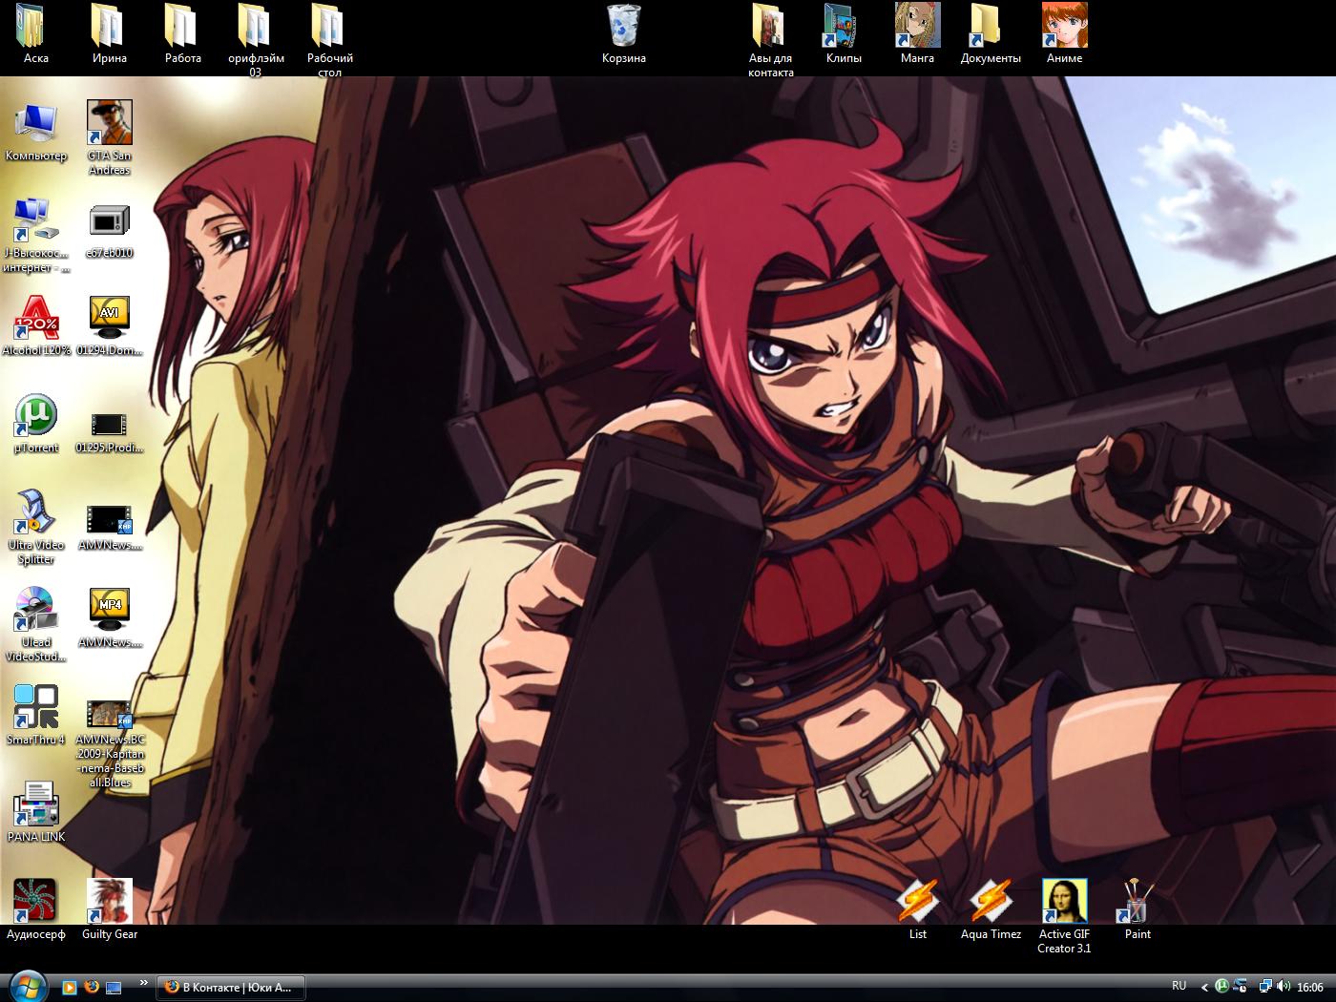
Task: Select the J-Высокоскоростной интернет connection shortcut
Action: point(36,235)
